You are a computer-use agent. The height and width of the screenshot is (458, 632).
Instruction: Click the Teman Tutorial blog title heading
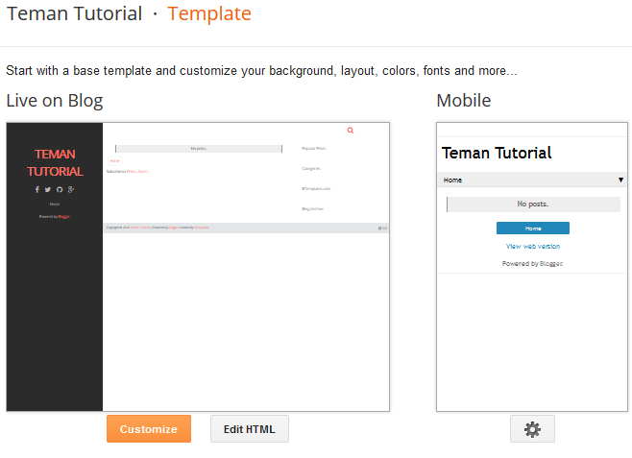pos(75,13)
